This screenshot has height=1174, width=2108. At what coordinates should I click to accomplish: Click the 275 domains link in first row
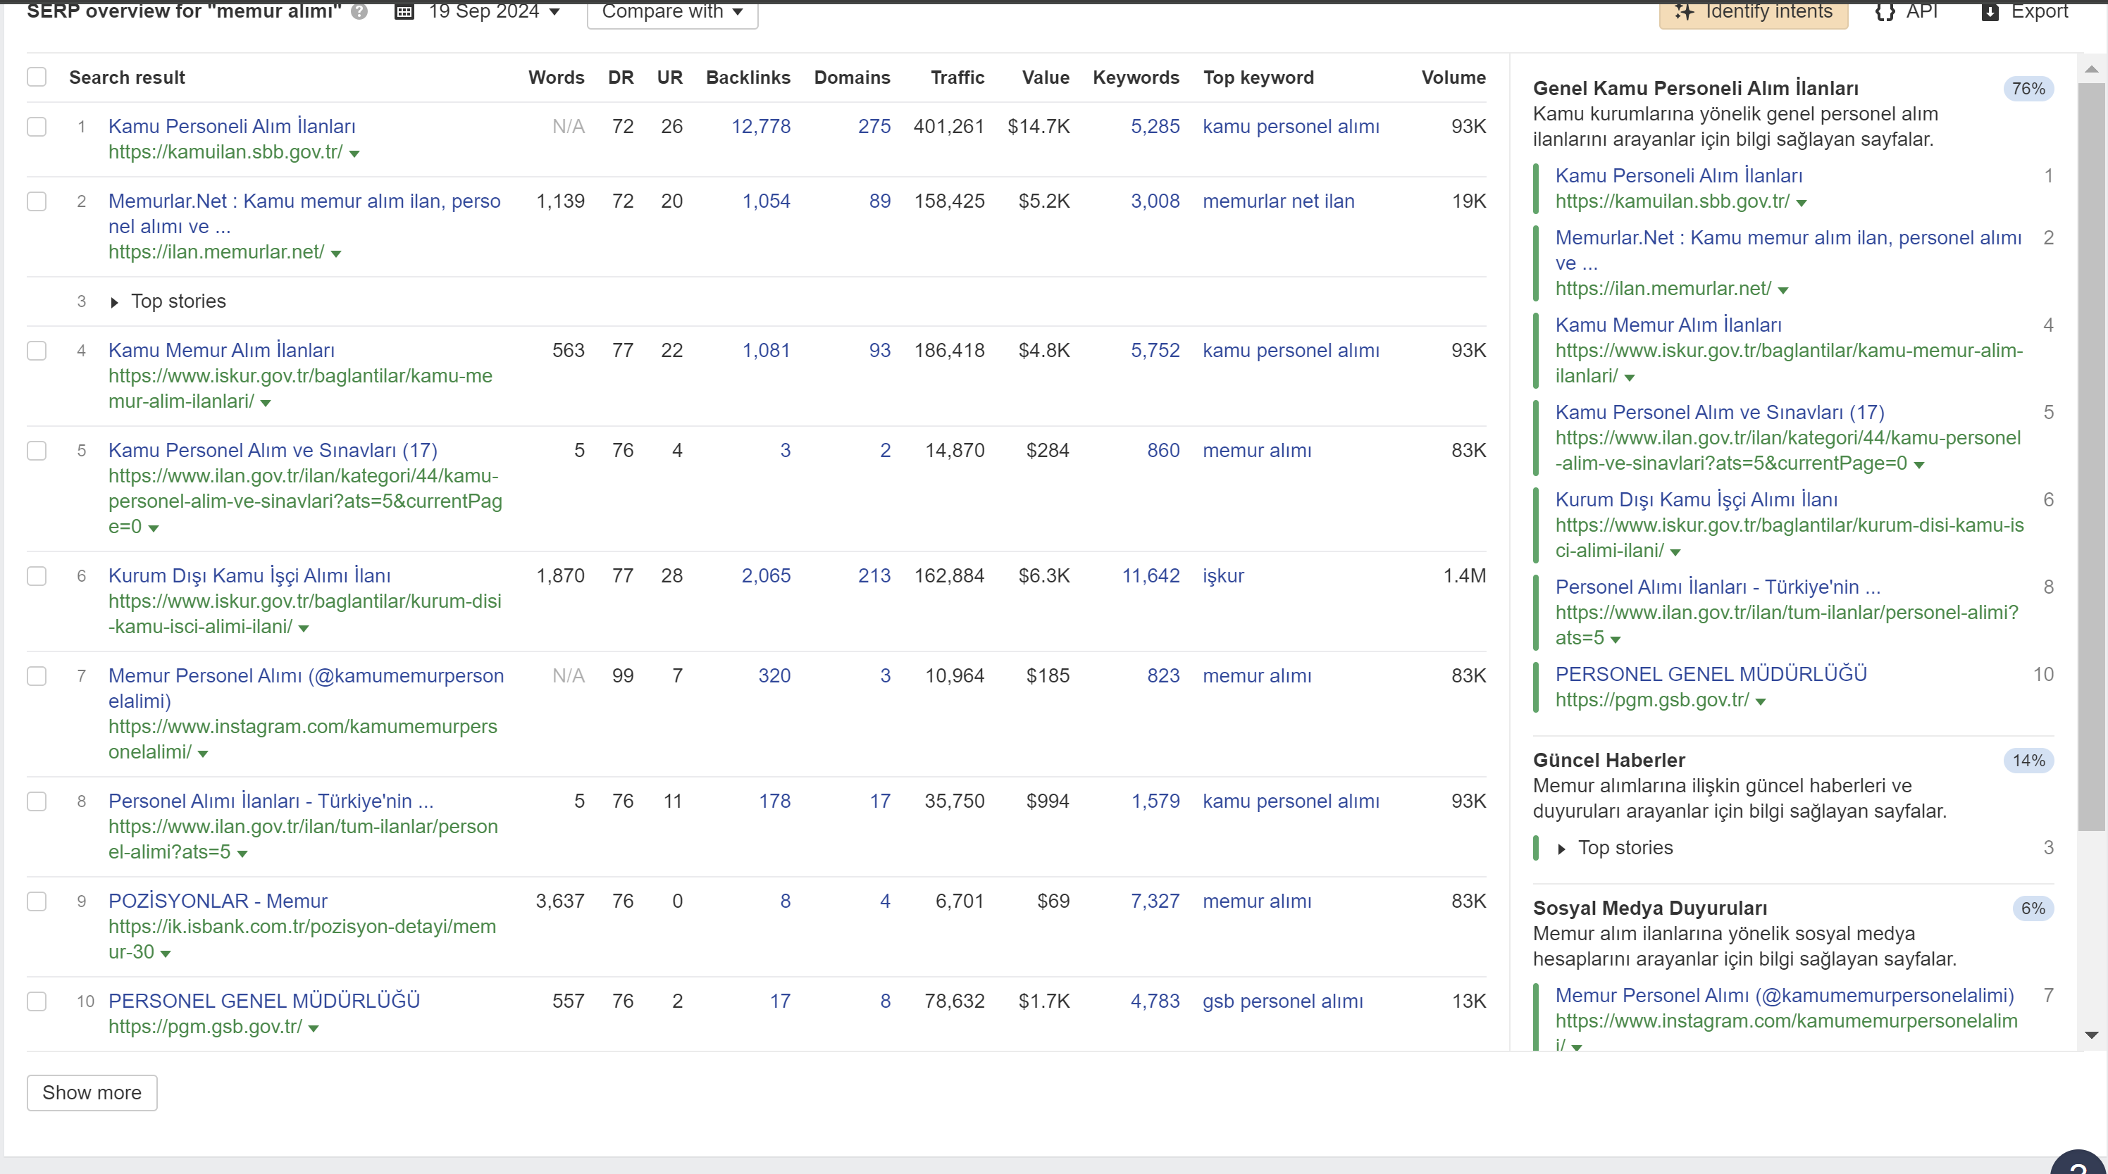coord(874,127)
